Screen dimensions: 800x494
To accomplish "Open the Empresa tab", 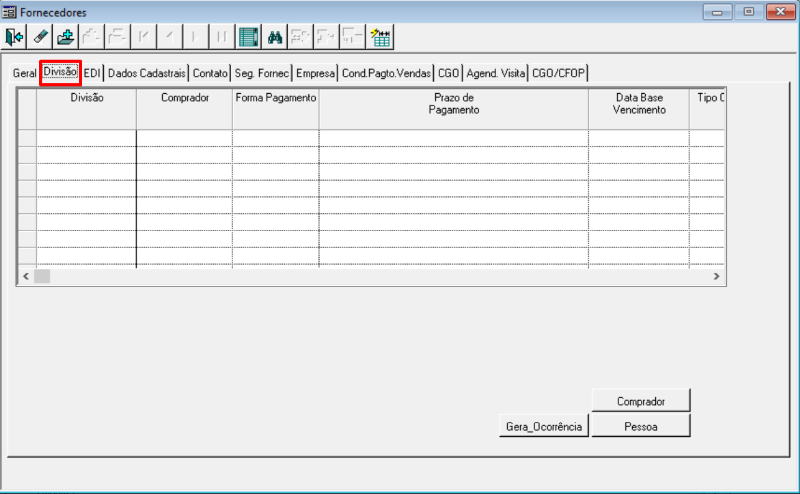I will 316,73.
